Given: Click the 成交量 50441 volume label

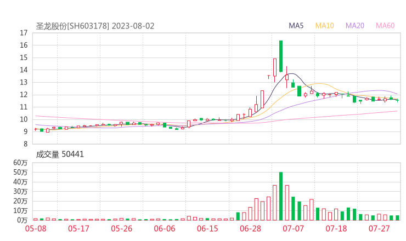Looking at the screenshot, I should click(x=60, y=154).
